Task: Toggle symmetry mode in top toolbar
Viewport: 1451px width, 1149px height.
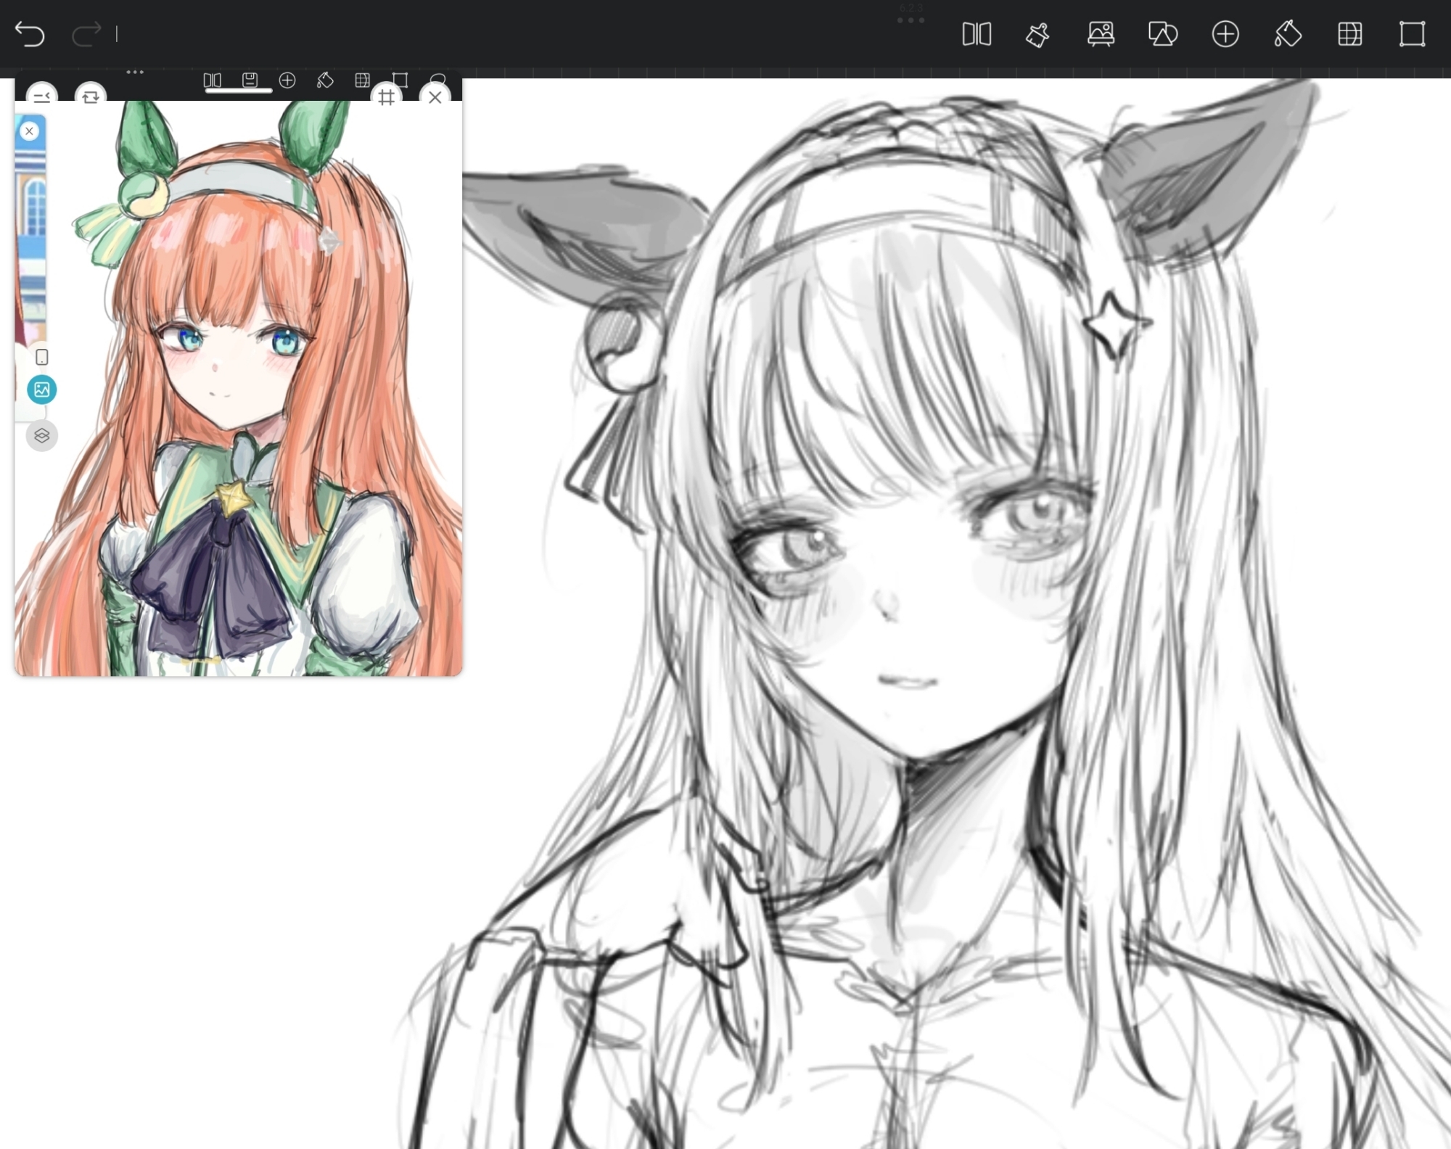Action: pyautogui.click(x=977, y=34)
